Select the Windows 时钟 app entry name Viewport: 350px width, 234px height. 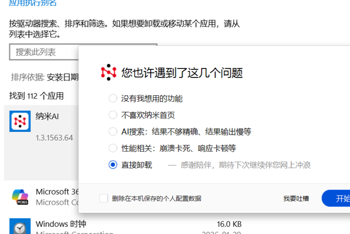(x=61, y=223)
